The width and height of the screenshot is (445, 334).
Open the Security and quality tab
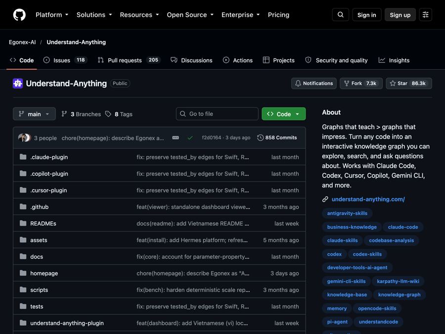click(336, 60)
